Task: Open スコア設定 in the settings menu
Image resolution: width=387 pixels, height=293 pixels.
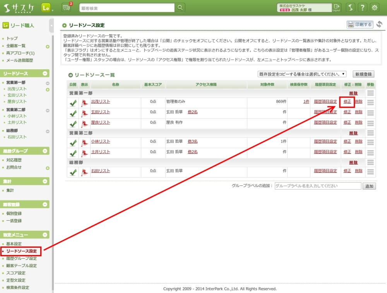Action: pos(16,273)
